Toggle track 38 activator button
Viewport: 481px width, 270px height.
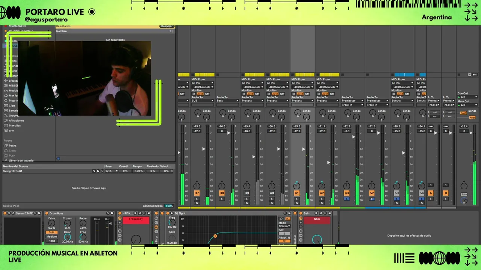tap(222, 193)
